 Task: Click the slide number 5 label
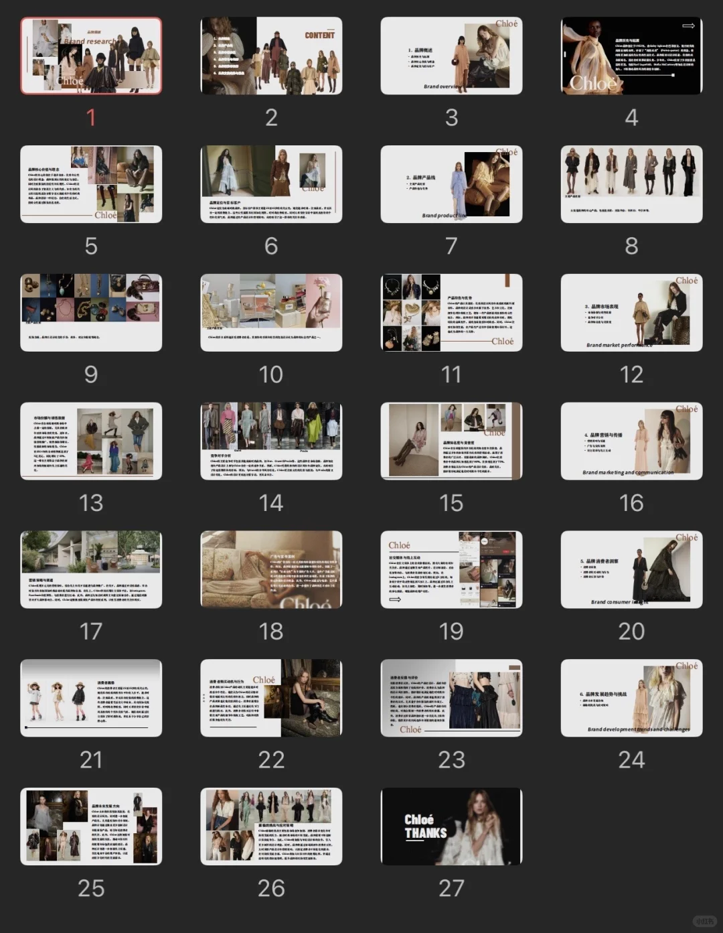click(x=91, y=246)
